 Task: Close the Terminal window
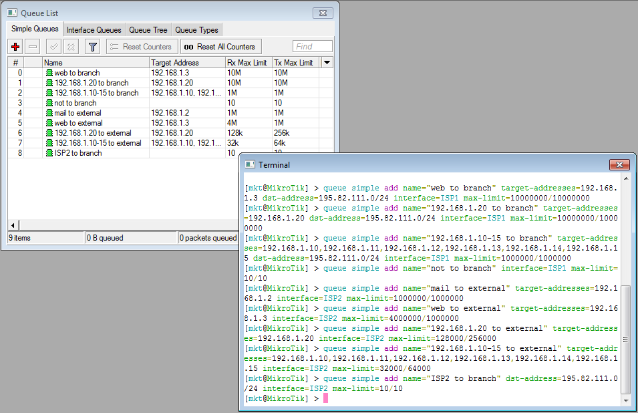coord(619,164)
